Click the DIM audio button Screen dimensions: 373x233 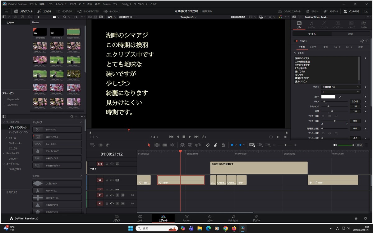[x=359, y=145]
